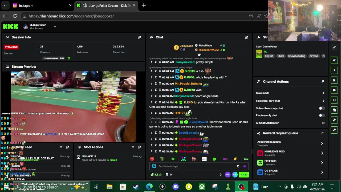Click the GIF button
The height and width of the screenshot is (192, 341).
[x=235, y=175]
